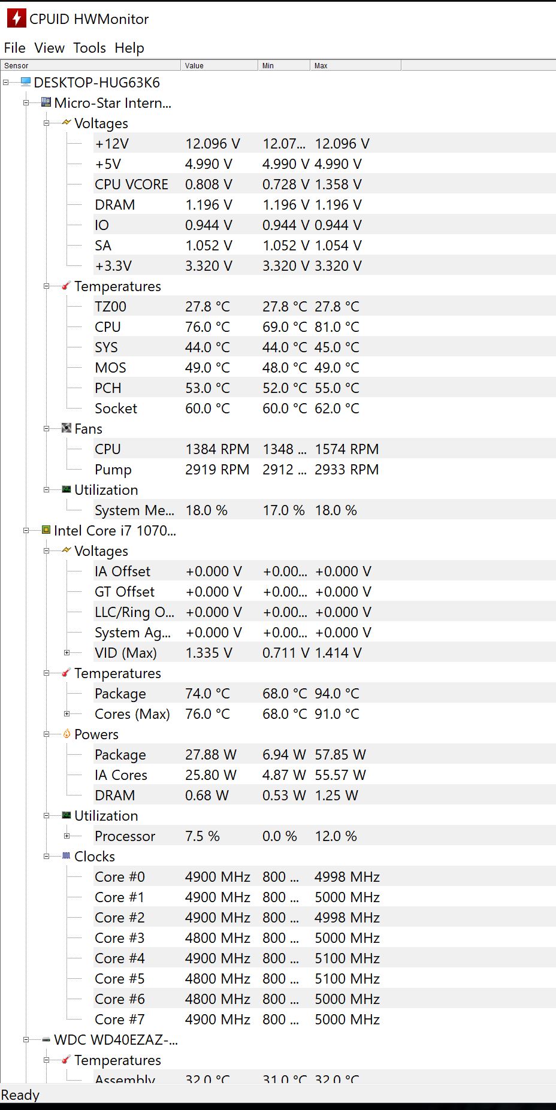
Task: Open the Help menu
Action: coord(129,48)
